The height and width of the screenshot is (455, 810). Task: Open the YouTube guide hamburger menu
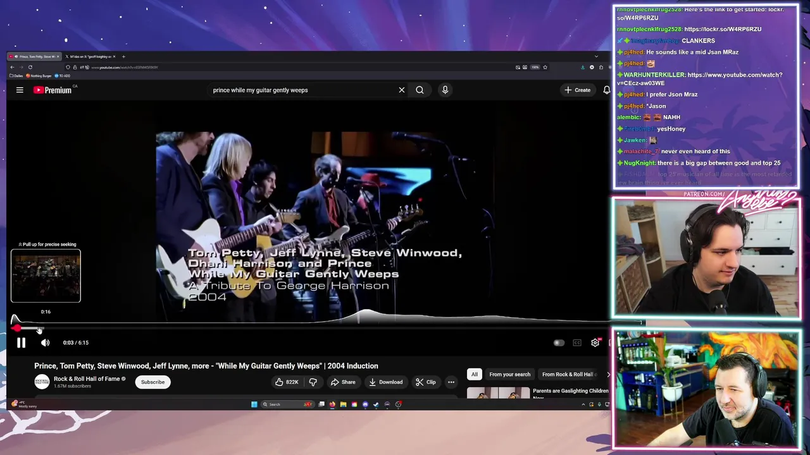pyautogui.click(x=20, y=90)
